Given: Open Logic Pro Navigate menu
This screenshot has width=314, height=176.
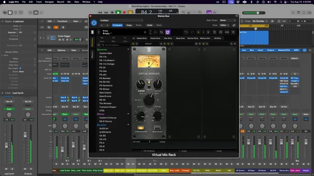Looking at the screenshot, I should [49, 2].
